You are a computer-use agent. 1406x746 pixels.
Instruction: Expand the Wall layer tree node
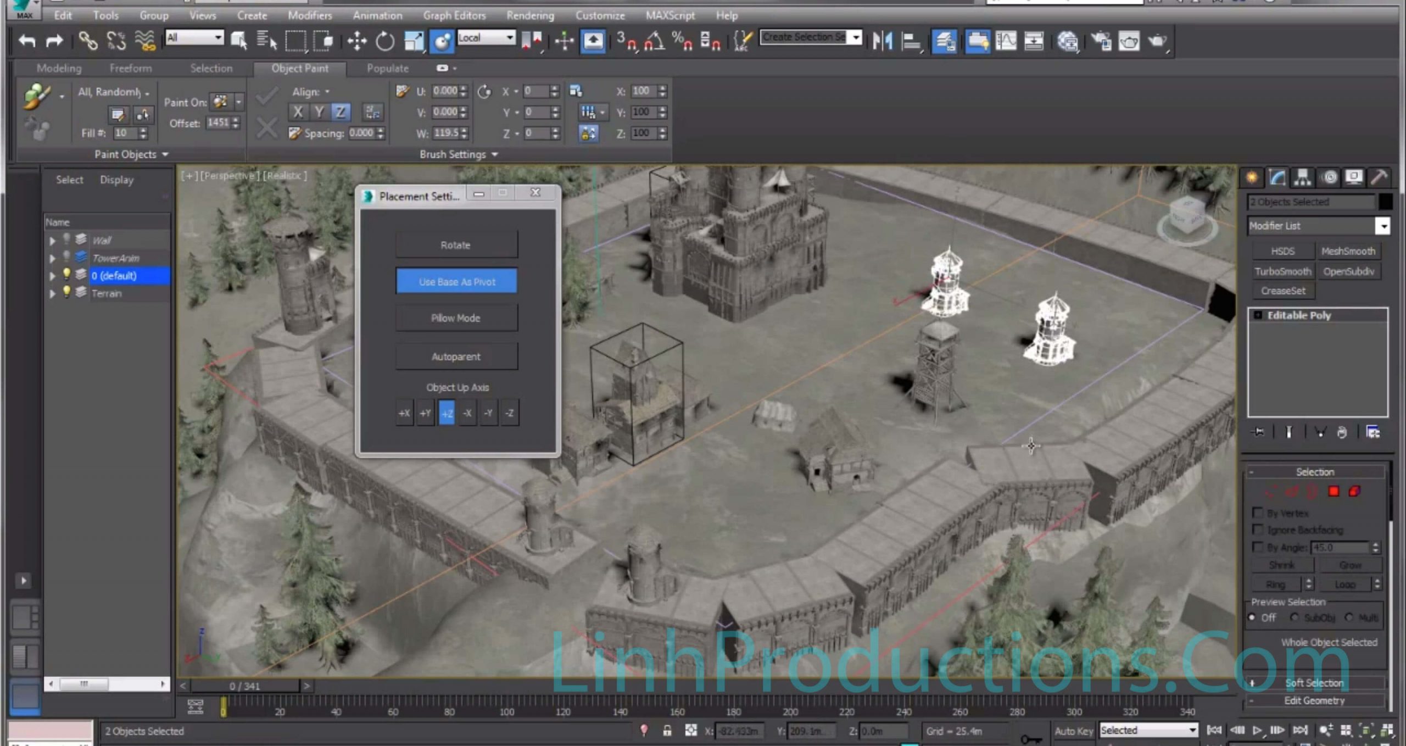click(52, 240)
